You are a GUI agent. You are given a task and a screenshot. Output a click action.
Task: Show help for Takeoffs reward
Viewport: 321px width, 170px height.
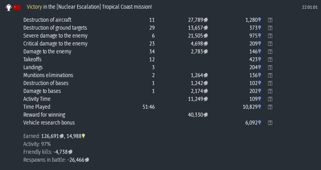pyautogui.click(x=270, y=59)
